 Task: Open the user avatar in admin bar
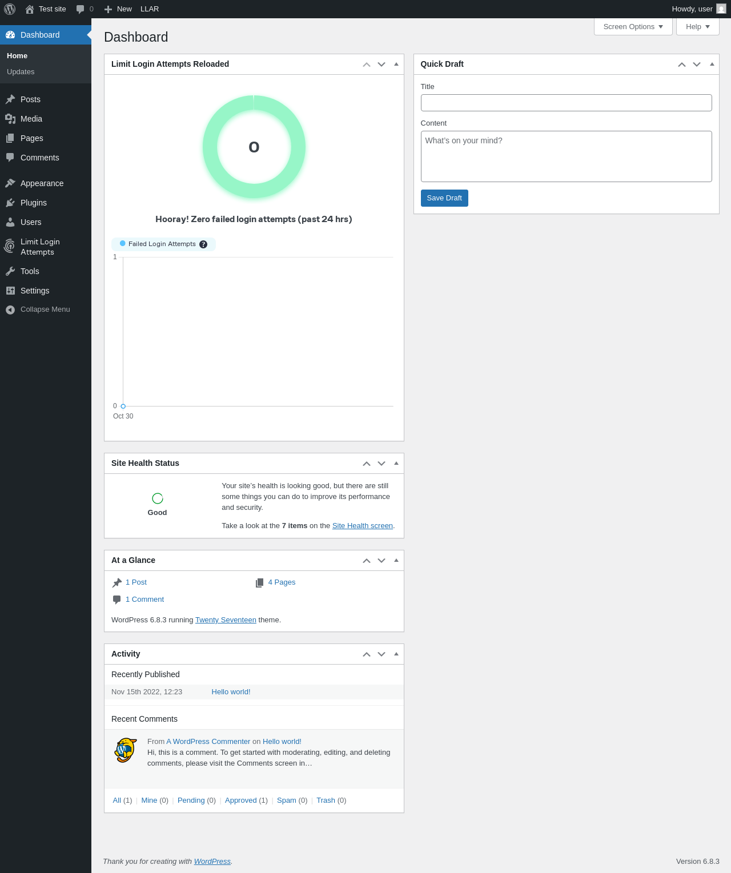click(x=721, y=9)
